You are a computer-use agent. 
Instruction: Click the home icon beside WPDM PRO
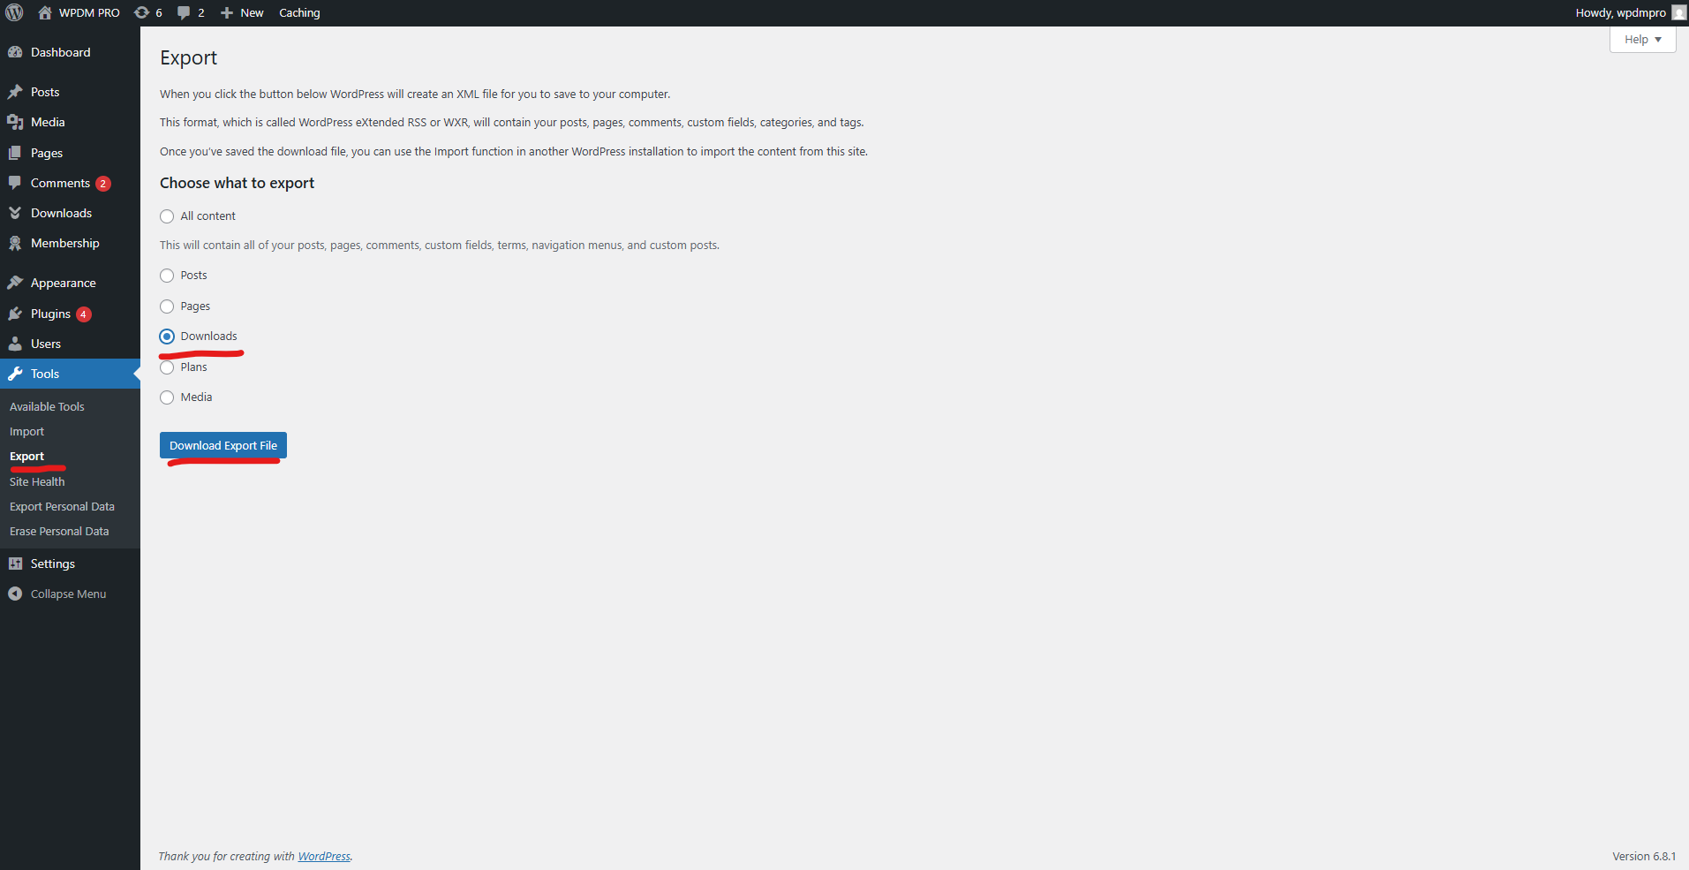[x=45, y=12]
